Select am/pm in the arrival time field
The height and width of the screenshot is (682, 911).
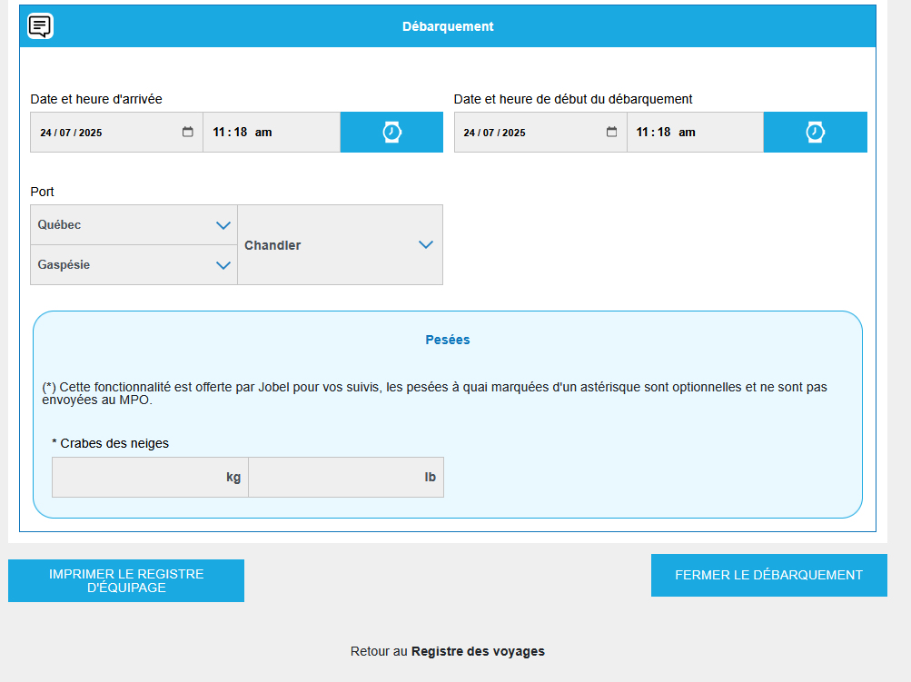point(263,133)
